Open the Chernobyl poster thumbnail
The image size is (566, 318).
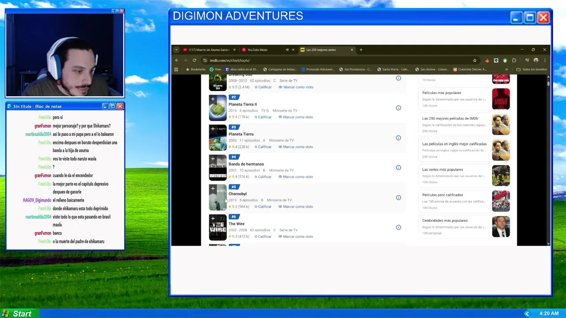pyautogui.click(x=218, y=197)
